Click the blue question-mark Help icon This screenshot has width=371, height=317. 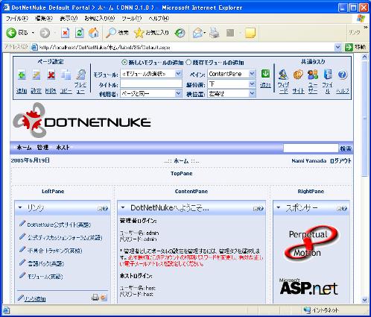pyautogui.click(x=343, y=75)
